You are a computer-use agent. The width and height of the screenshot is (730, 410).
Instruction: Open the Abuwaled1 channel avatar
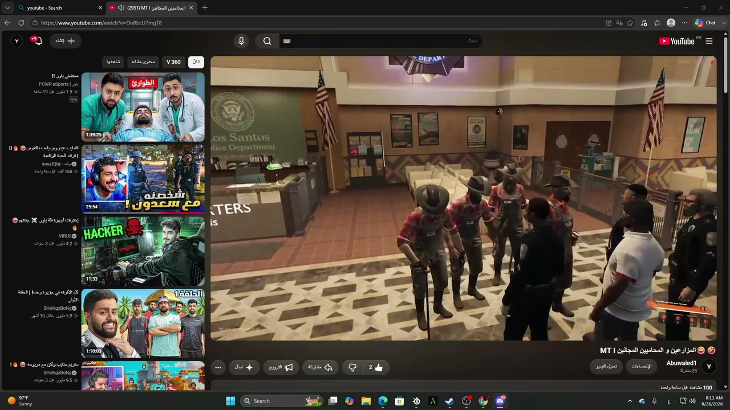[x=709, y=367]
